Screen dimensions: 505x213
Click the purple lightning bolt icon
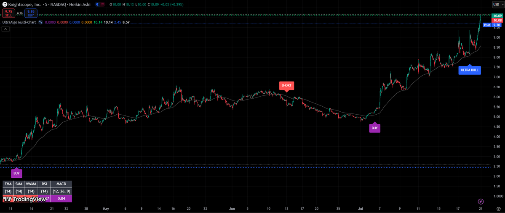[x=481, y=201]
